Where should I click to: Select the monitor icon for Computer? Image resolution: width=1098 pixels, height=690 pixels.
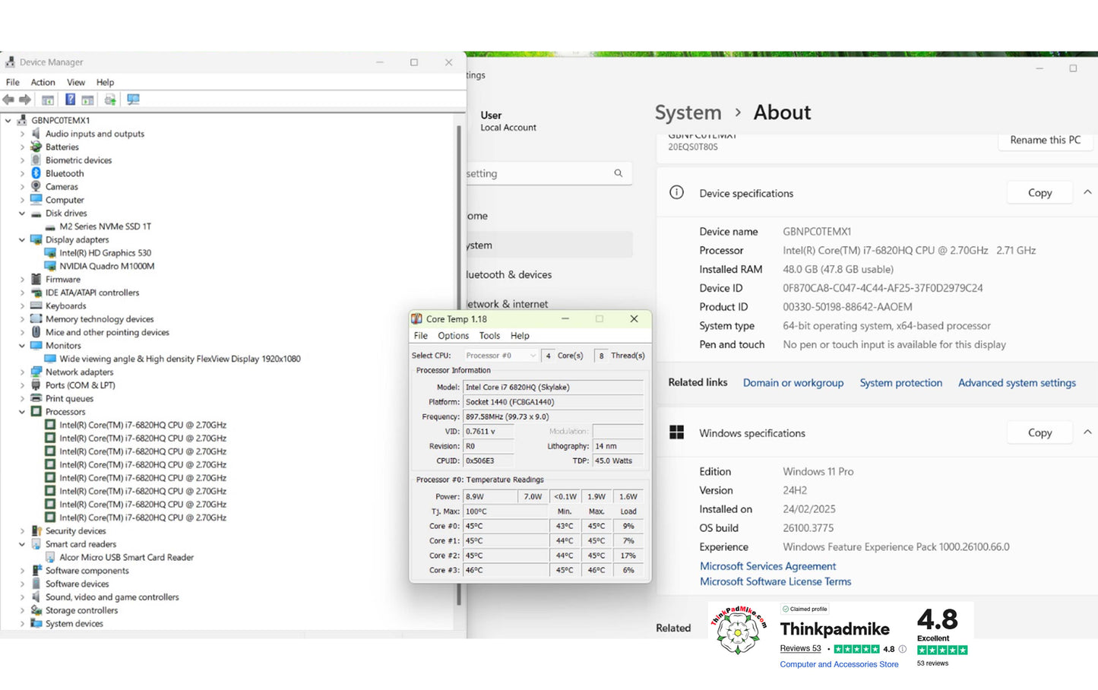tap(36, 200)
